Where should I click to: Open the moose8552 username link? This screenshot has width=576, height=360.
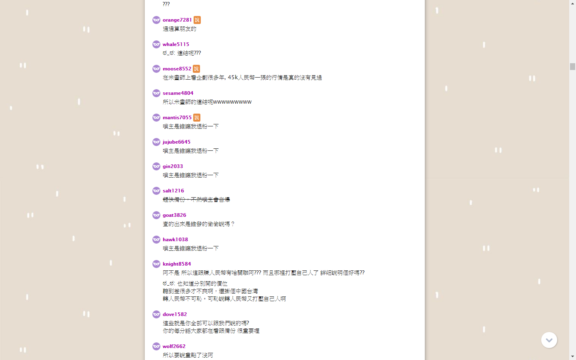[x=177, y=69]
